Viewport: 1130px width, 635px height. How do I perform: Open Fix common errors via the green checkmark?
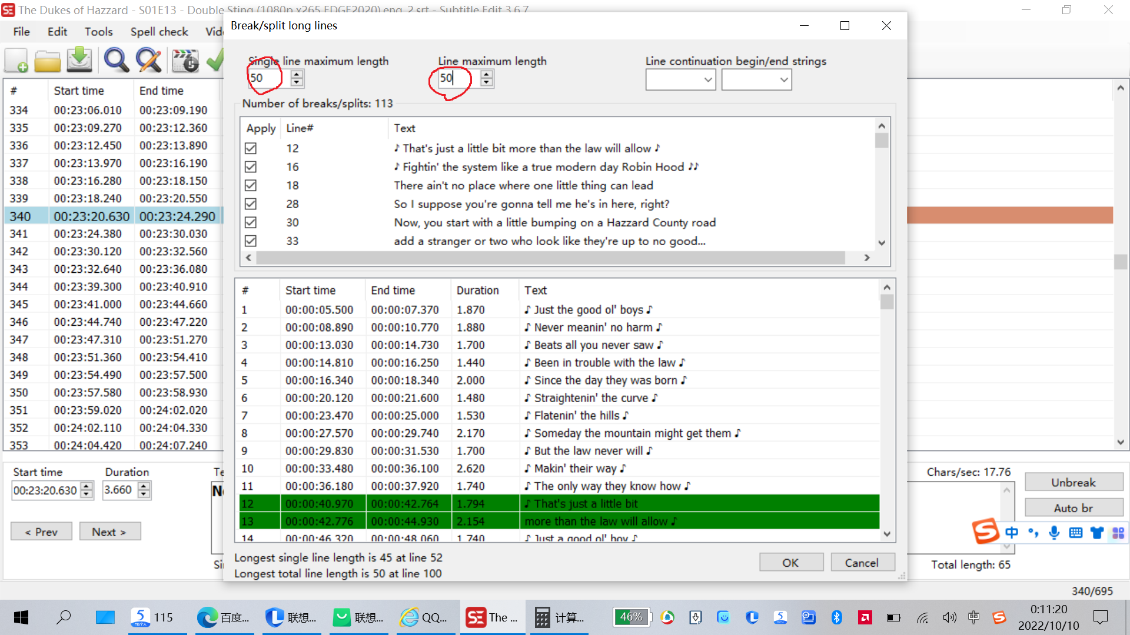(216, 60)
